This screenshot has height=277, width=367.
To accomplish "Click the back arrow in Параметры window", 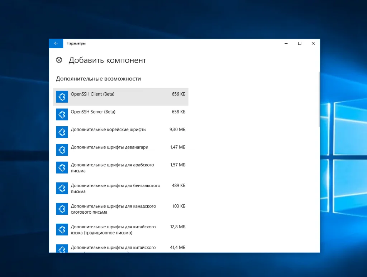I will pos(56,43).
